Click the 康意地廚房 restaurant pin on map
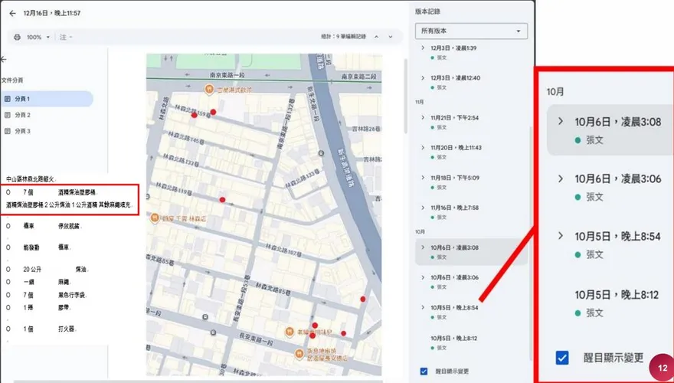Image resolution: width=674 pixels, height=383 pixels. click(299, 353)
